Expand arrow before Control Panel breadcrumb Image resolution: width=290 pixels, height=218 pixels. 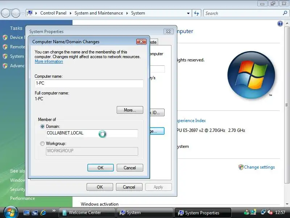(x=36, y=13)
